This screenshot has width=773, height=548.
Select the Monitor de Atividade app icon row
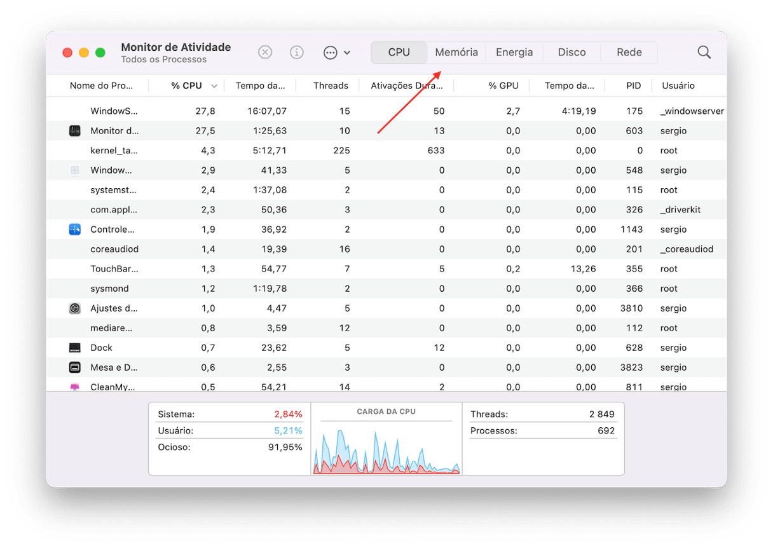[x=75, y=131]
